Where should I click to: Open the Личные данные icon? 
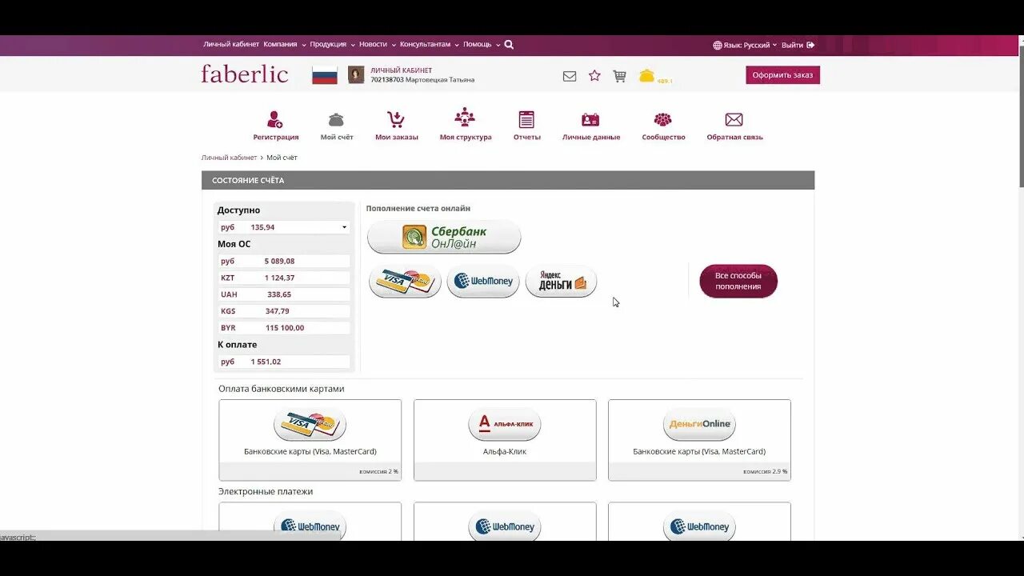point(590,120)
